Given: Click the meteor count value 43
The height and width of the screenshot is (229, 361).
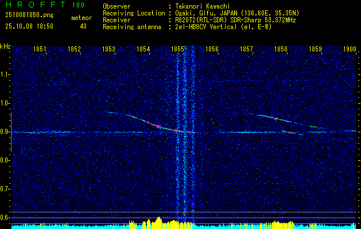Looking at the screenshot, I should click(x=83, y=26).
